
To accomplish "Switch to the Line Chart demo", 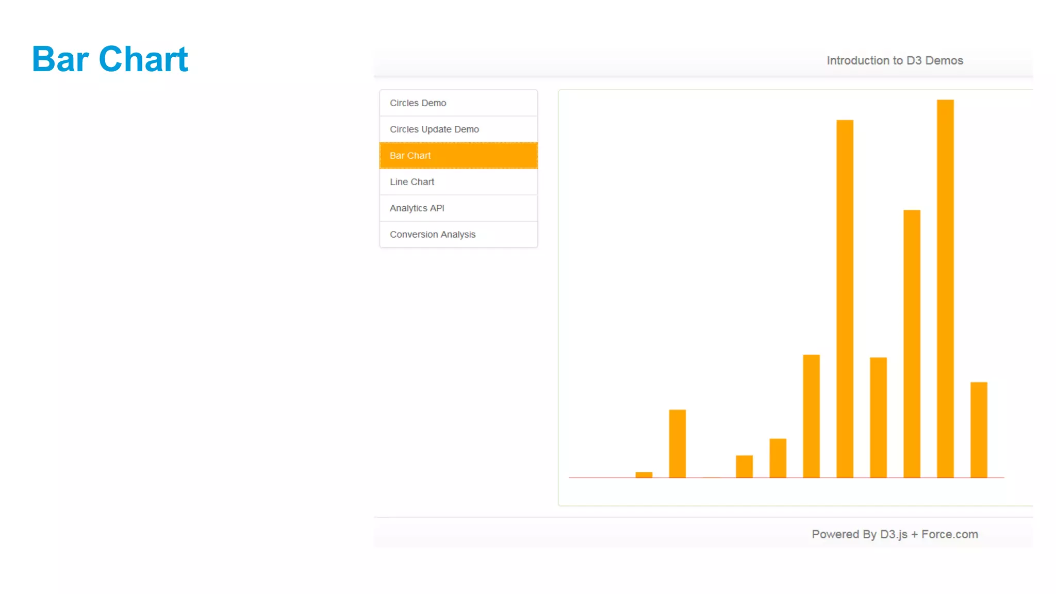I will click(458, 182).
